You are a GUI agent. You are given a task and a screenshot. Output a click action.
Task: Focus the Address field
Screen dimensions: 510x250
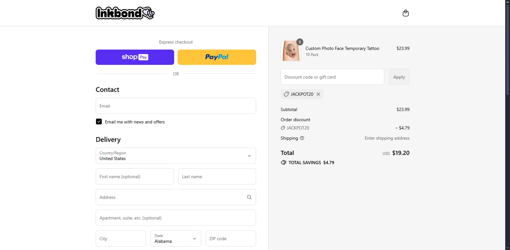[x=176, y=197]
